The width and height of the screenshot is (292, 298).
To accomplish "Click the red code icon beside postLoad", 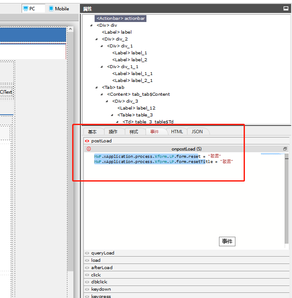I will [x=87, y=141].
